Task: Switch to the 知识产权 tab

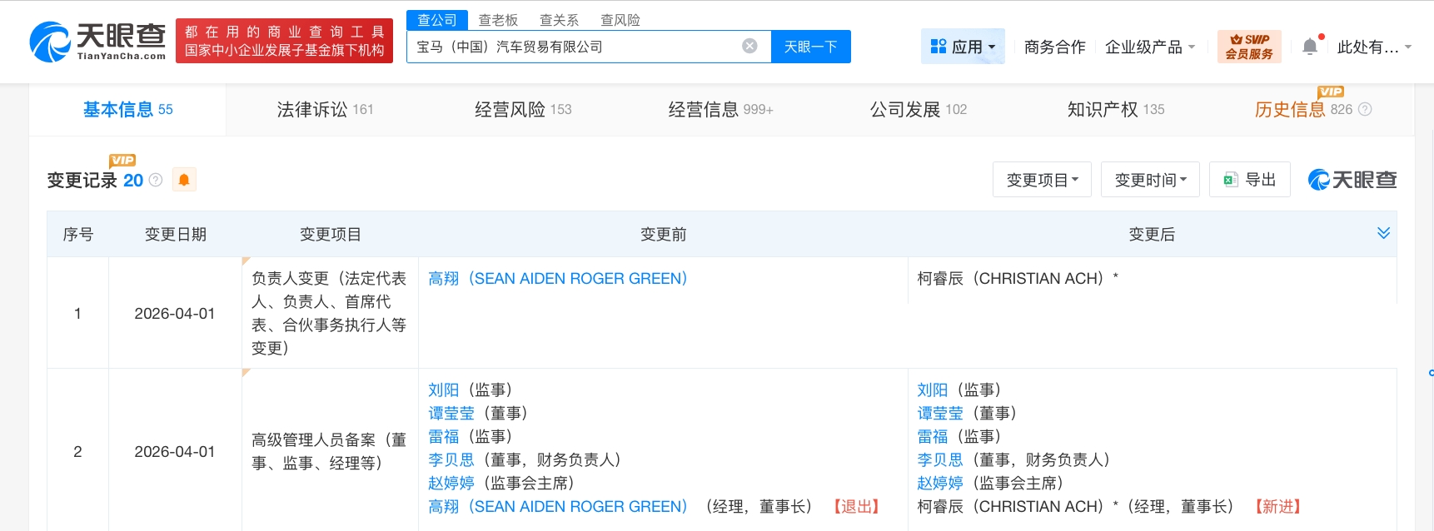Action: click(x=1115, y=109)
